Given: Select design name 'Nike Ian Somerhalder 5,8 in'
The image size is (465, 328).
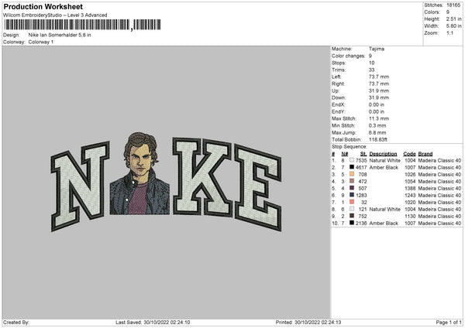Looking at the screenshot, I should (60, 35).
